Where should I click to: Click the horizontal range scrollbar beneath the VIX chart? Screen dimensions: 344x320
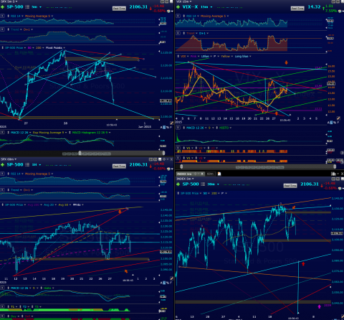click(258, 166)
